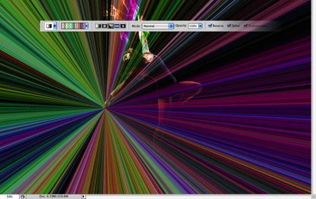Select the Angle Gradient style icon
This screenshot has width=316, height=199.
111,26
